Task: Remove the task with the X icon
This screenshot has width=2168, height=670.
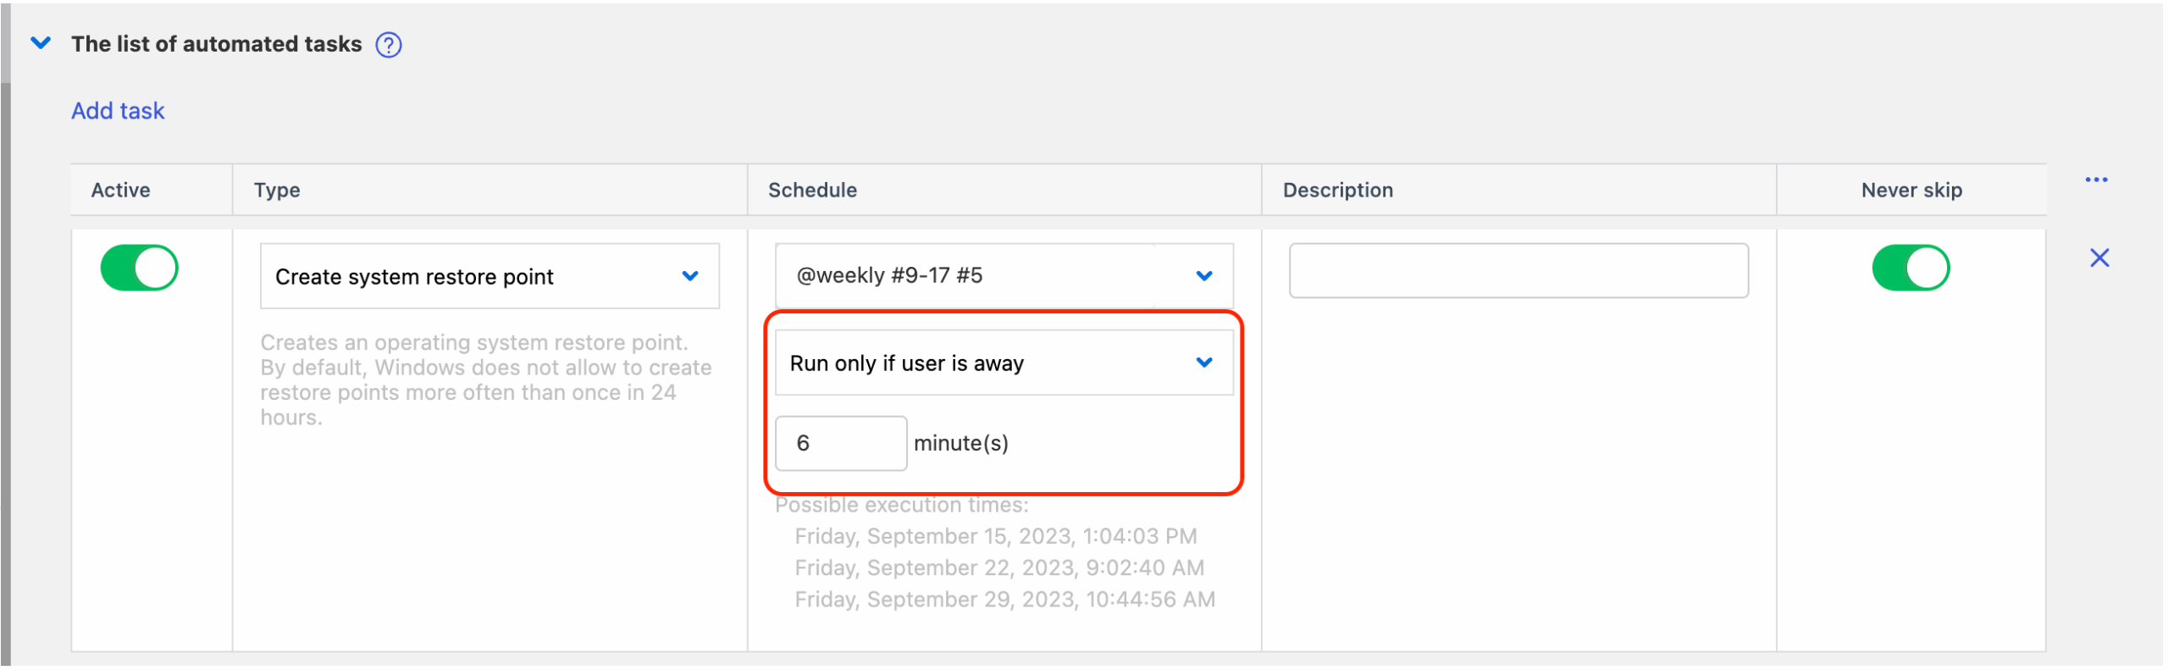Action: 2099,258
